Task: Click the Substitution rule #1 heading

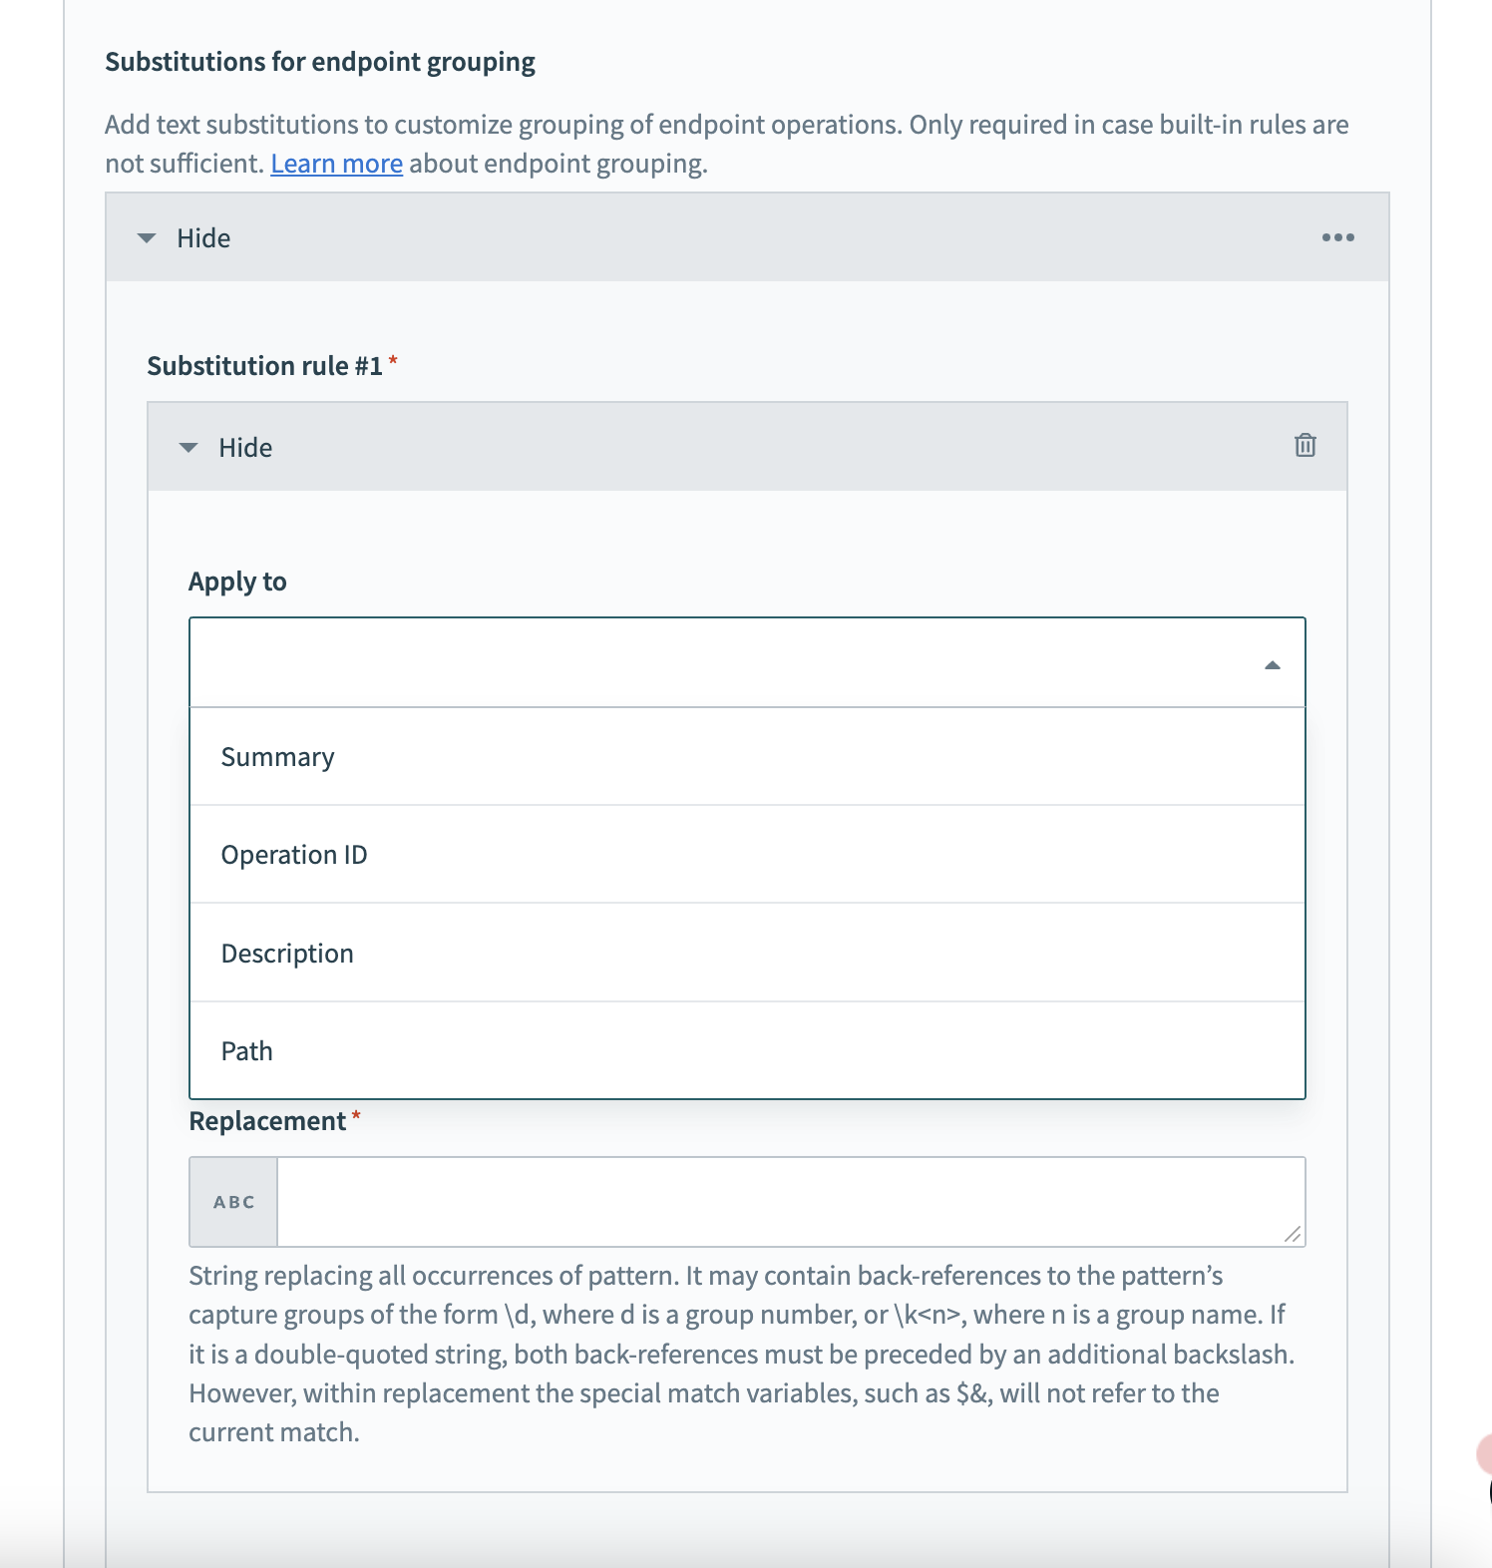Action: click(x=264, y=366)
